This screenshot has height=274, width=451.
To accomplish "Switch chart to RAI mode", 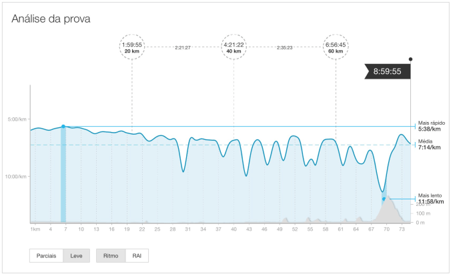I will (x=137, y=255).
